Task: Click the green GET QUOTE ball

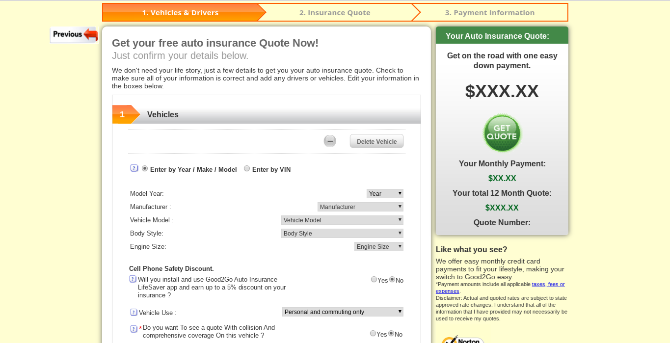Action: 502,133
